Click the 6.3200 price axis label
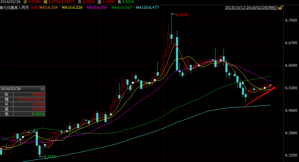Image resolution: width=299 pixels, height=162 pixels. 291,155
